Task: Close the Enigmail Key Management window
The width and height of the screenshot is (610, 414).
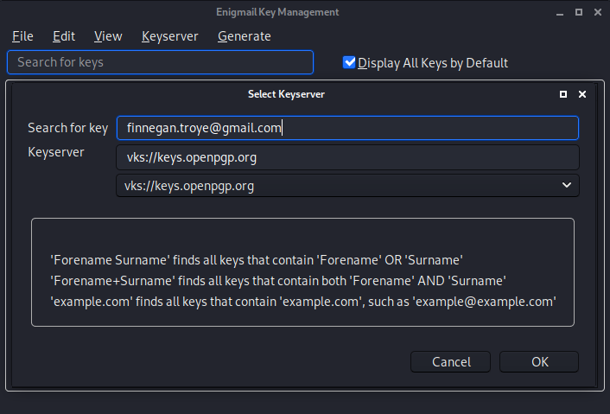Action: 595,12
